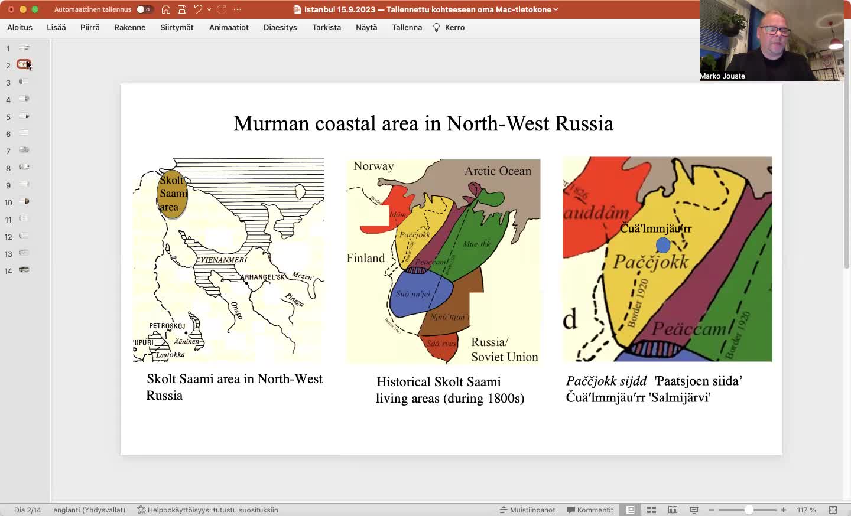This screenshot has width=851, height=516.
Task: Open Kommentit comments pane
Action: pyautogui.click(x=590, y=510)
